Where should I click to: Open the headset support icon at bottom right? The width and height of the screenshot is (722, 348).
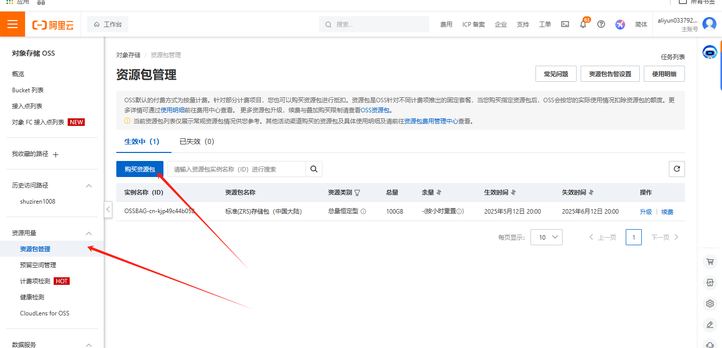tap(709, 344)
